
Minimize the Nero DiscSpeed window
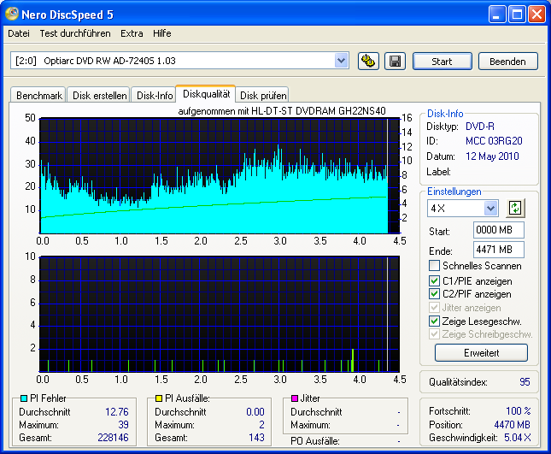[x=497, y=15]
